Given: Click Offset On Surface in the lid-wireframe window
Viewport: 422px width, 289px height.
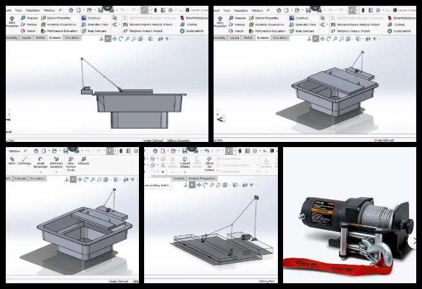Looking at the screenshot, I should [x=209, y=164].
